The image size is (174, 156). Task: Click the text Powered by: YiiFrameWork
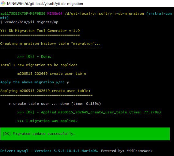point(127,151)
